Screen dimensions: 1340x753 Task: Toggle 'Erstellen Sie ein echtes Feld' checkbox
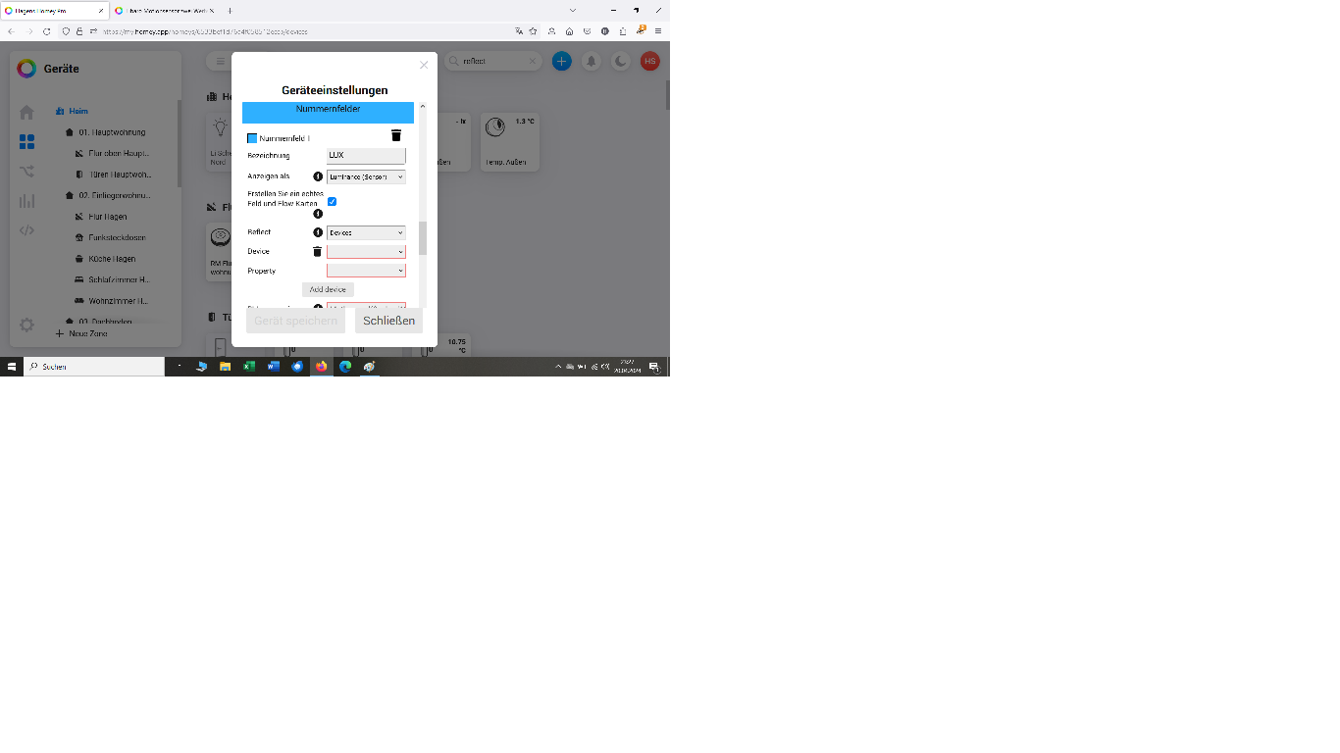click(332, 202)
